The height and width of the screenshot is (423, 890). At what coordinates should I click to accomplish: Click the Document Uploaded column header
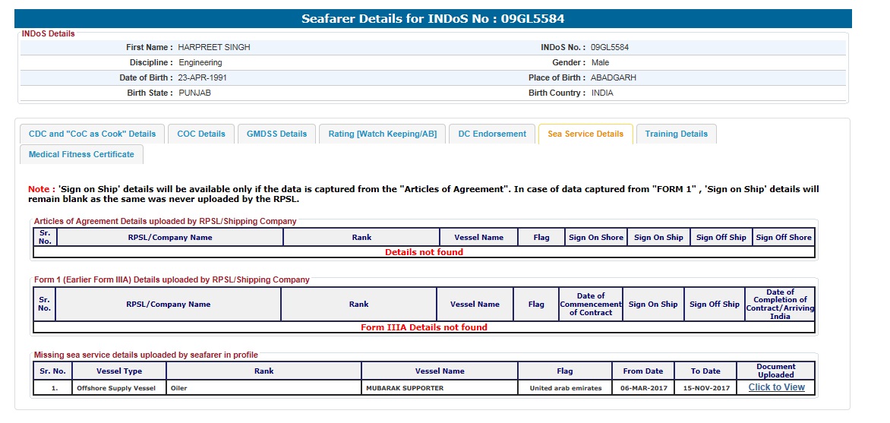tap(775, 371)
